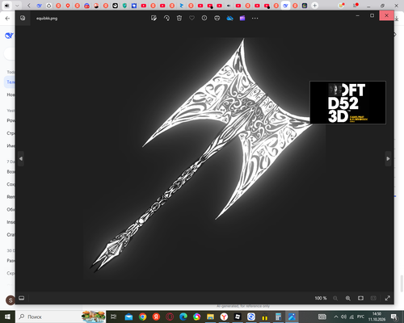
Task: Go to the next photo
Action: [x=388, y=159]
